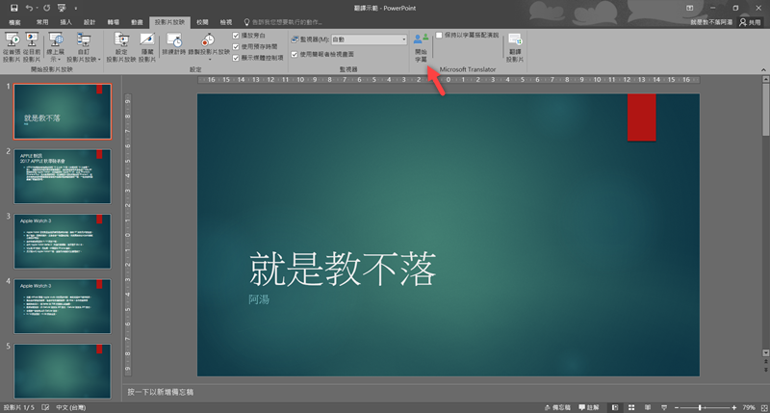Open the 檔案 (File) tab
This screenshot has height=413, width=770.
click(14, 22)
